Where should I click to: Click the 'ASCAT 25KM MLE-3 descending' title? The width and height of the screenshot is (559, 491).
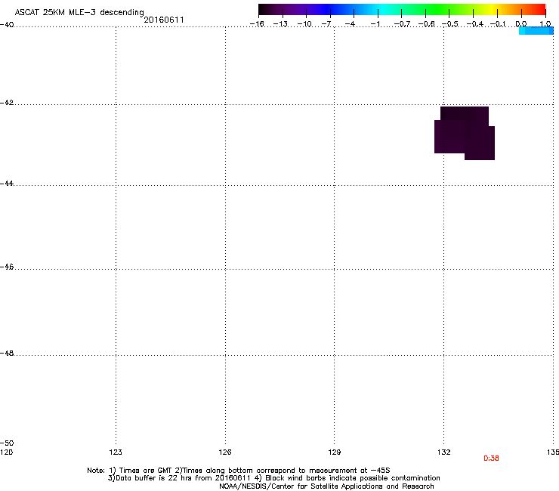pyautogui.click(x=79, y=13)
